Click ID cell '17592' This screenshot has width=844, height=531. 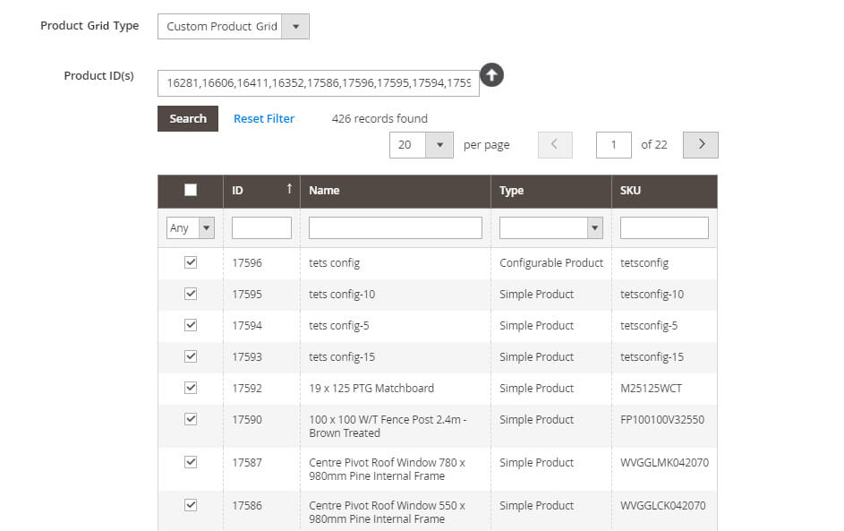[x=247, y=388]
